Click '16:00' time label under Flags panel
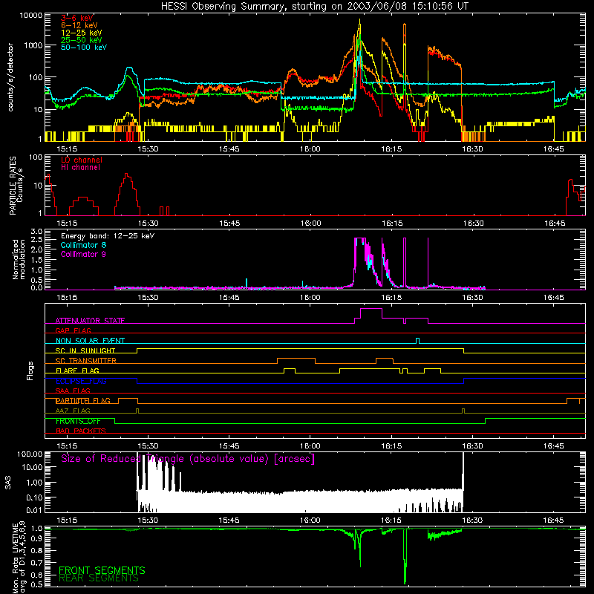 (310, 446)
